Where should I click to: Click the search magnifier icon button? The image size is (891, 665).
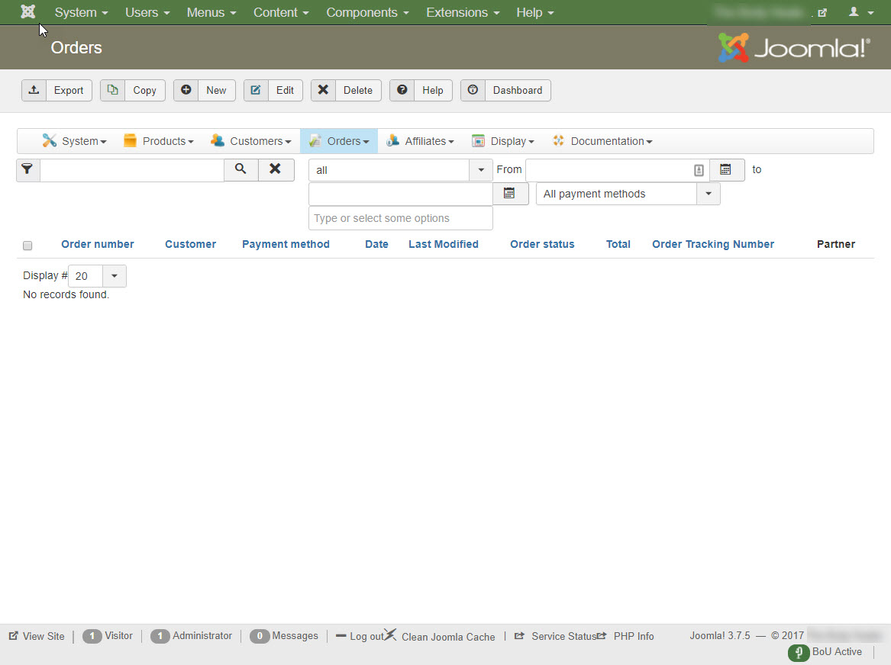(241, 170)
